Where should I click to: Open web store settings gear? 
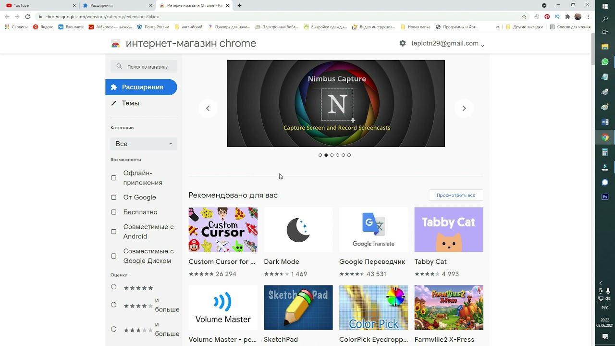(403, 43)
